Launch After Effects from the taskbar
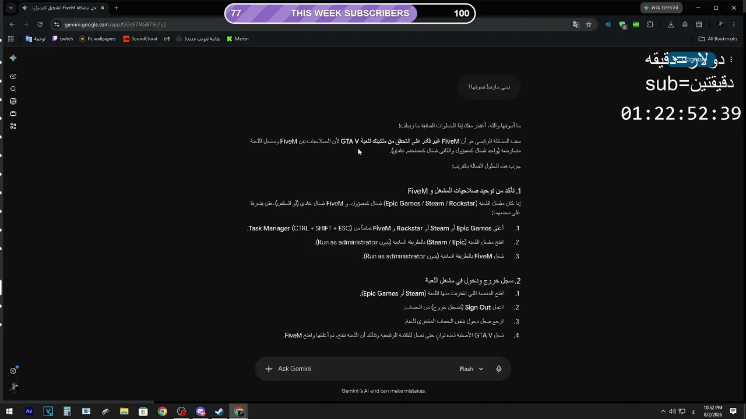Image resolution: width=746 pixels, height=419 pixels. point(29,411)
